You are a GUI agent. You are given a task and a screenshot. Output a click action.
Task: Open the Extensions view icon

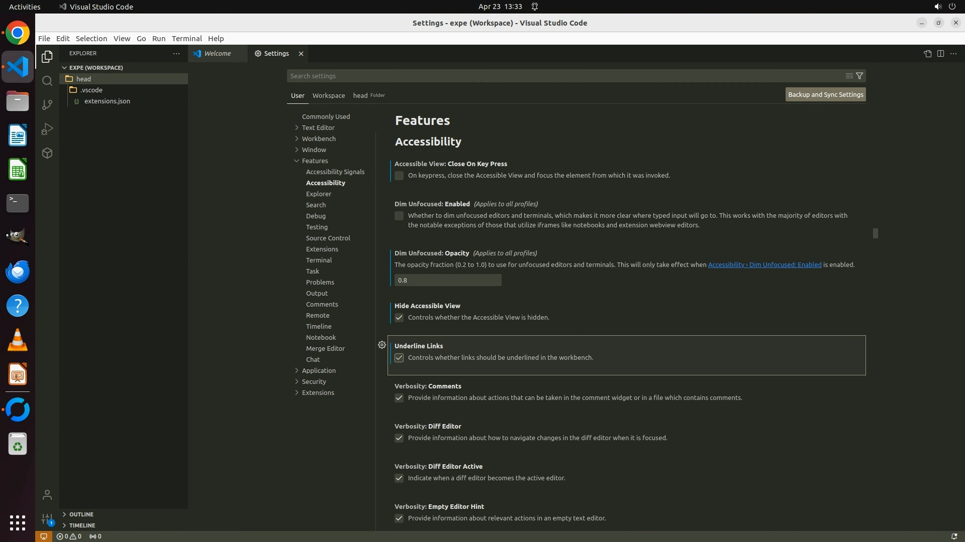[x=47, y=153]
